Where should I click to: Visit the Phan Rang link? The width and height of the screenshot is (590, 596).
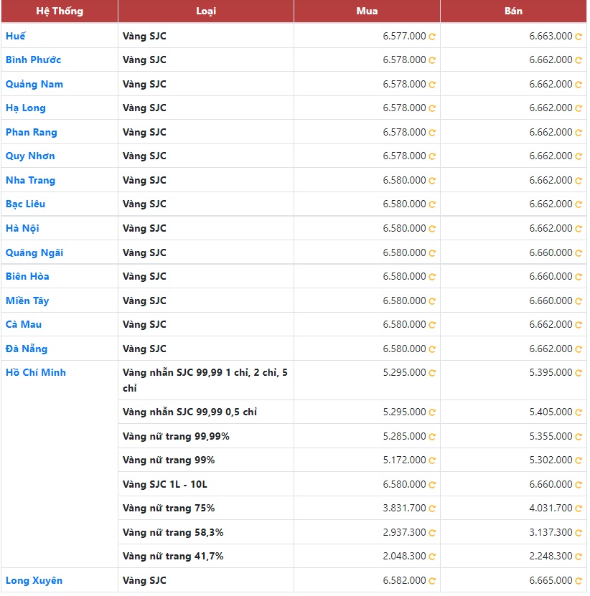32,132
